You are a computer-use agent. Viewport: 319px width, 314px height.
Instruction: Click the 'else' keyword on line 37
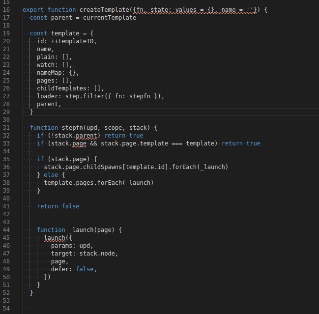coord(51,175)
